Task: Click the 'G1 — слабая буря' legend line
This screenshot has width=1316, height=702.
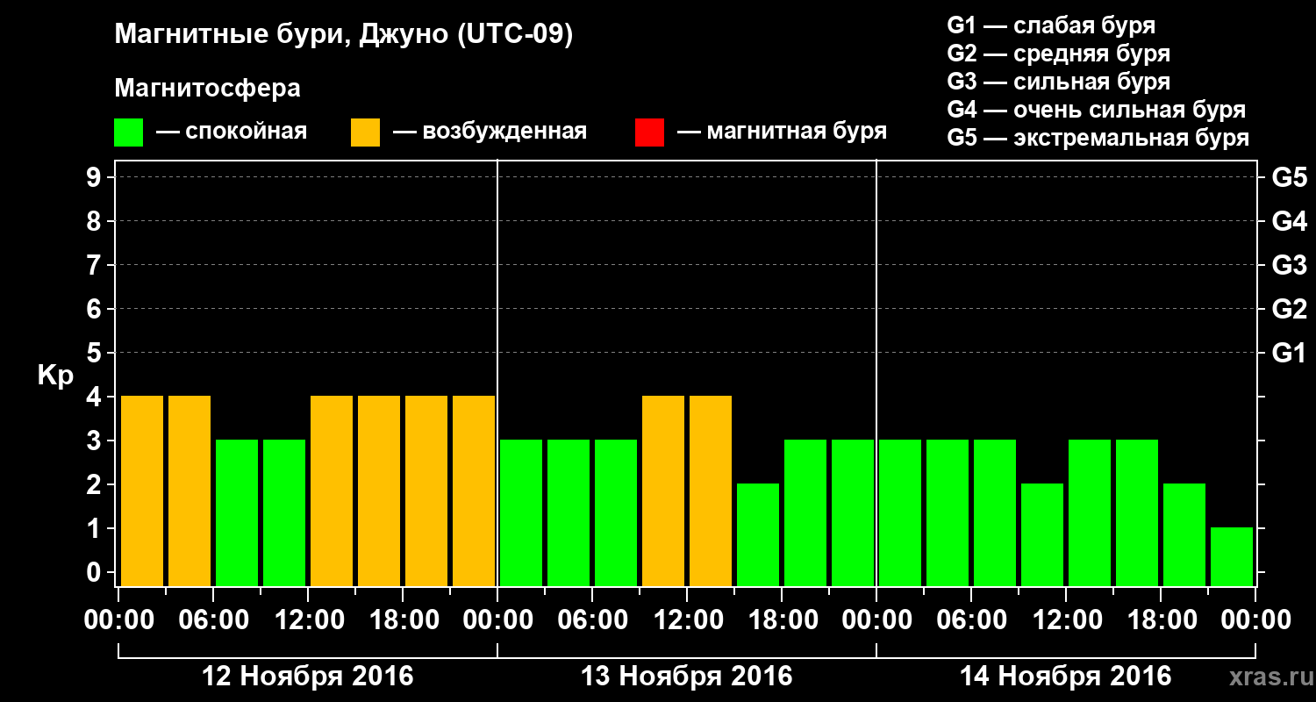Action: [x=1051, y=25]
